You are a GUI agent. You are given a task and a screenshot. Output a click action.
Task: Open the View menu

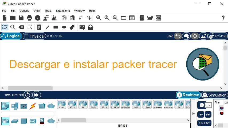[37, 11]
